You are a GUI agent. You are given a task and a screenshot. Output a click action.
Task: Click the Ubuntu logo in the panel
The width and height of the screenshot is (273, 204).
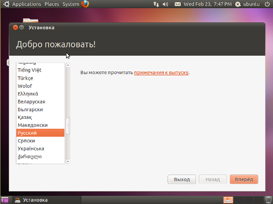7,4
